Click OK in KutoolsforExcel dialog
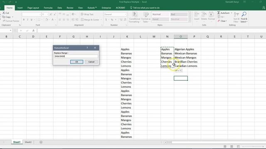266x149 pixels. click(x=76, y=62)
